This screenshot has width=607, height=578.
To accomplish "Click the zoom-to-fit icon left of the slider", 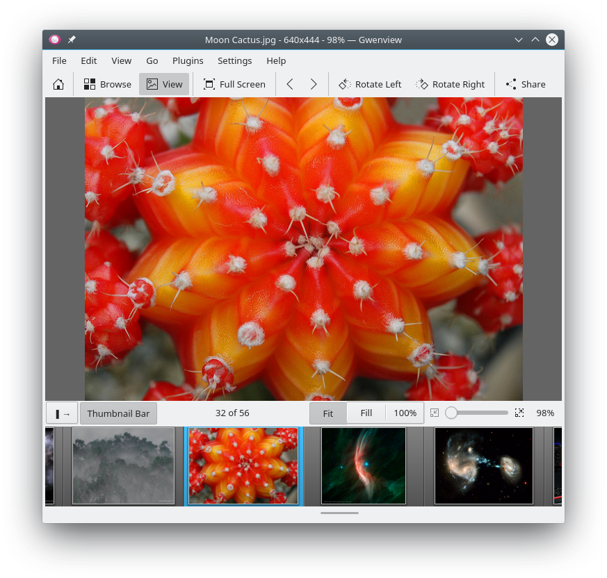I will [435, 413].
